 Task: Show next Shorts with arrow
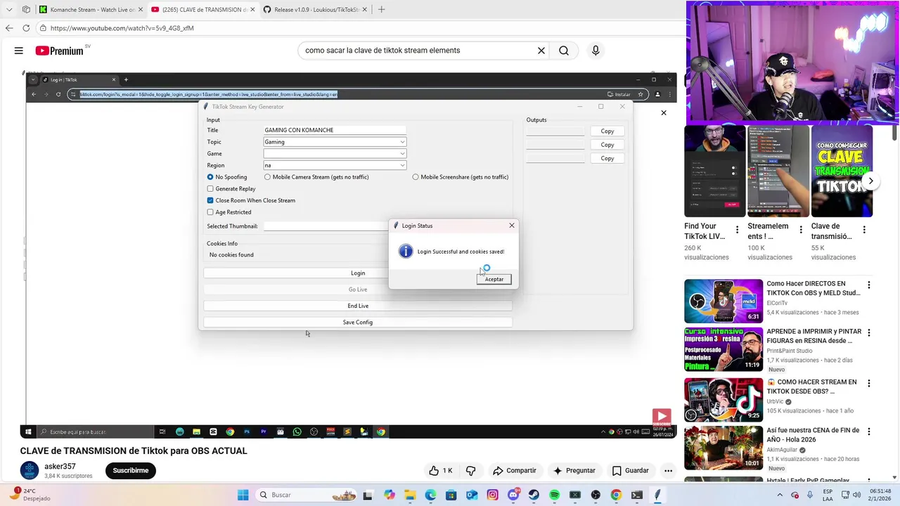pyautogui.click(x=870, y=181)
